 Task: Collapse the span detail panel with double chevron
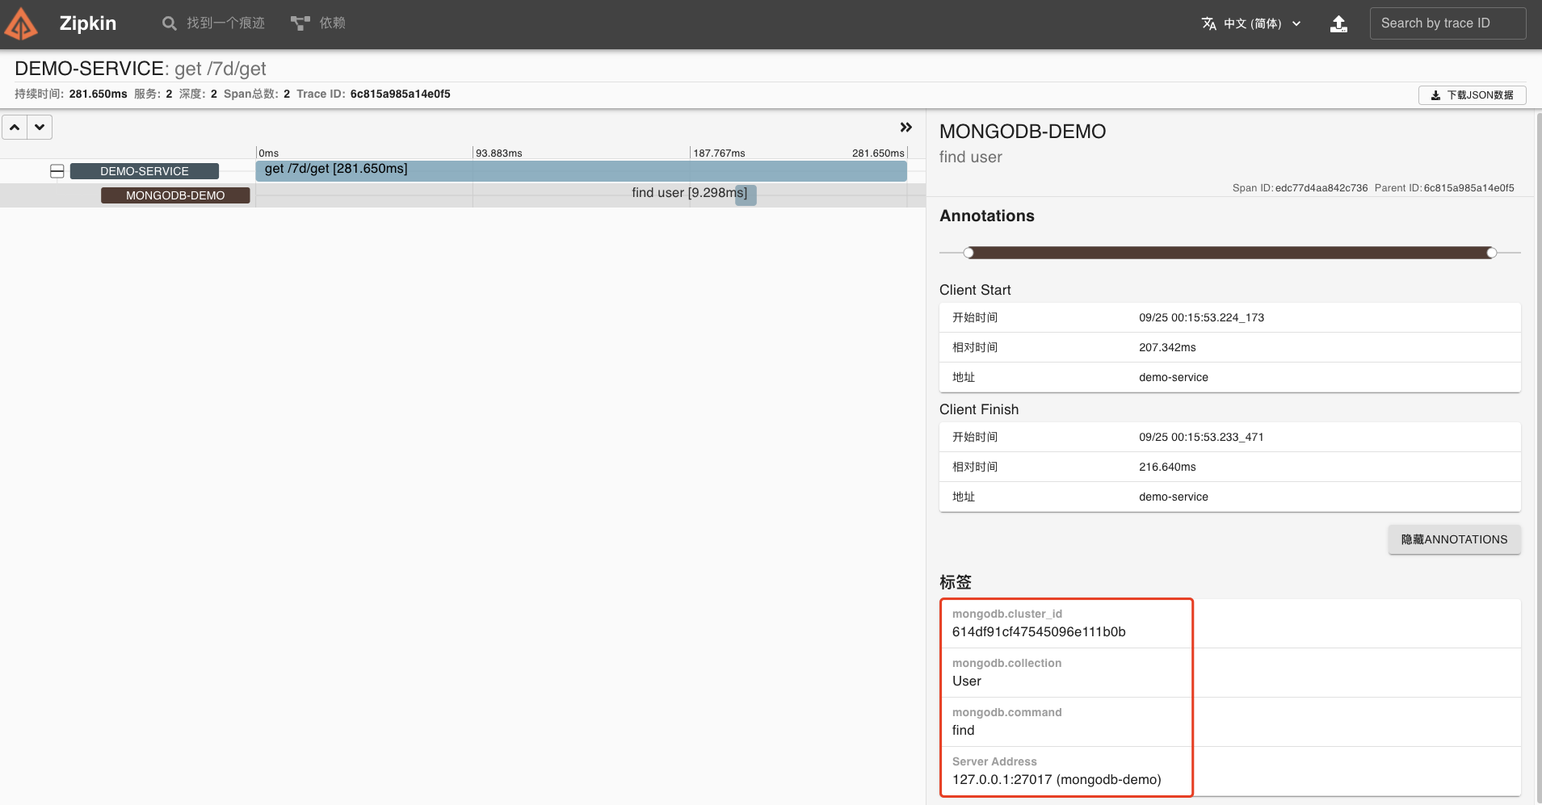tap(906, 128)
